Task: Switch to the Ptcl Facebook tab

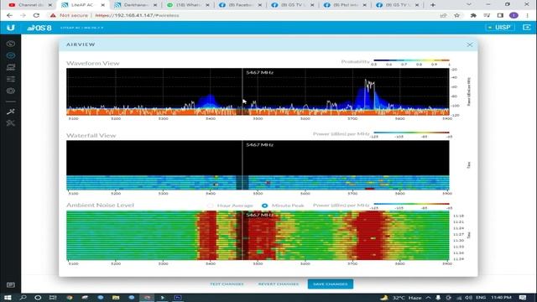Action: tap(345, 5)
